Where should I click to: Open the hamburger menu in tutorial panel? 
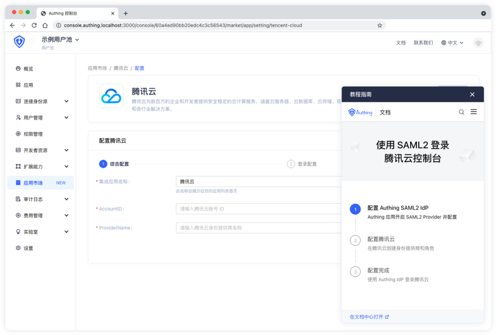pyautogui.click(x=473, y=112)
